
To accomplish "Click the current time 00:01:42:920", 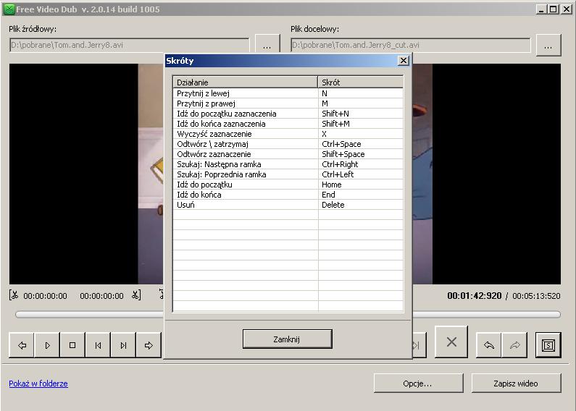I will 475,296.
